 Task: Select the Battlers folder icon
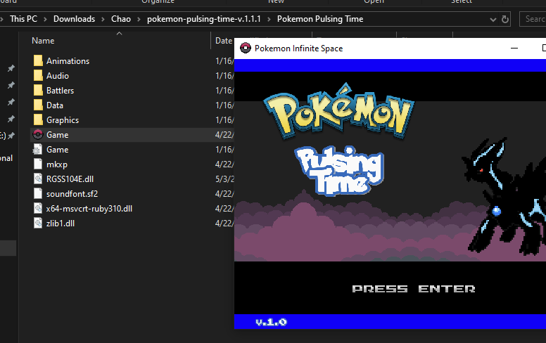point(38,91)
